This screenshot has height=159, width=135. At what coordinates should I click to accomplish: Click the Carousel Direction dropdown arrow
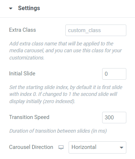122,147
